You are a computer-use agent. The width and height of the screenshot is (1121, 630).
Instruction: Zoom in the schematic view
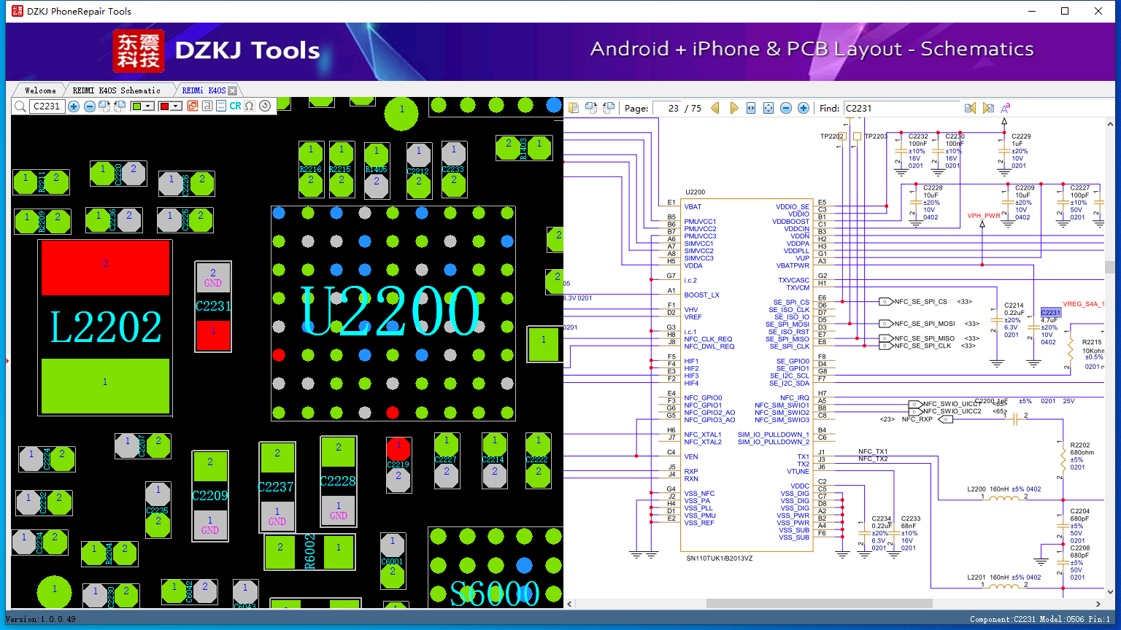coord(804,108)
